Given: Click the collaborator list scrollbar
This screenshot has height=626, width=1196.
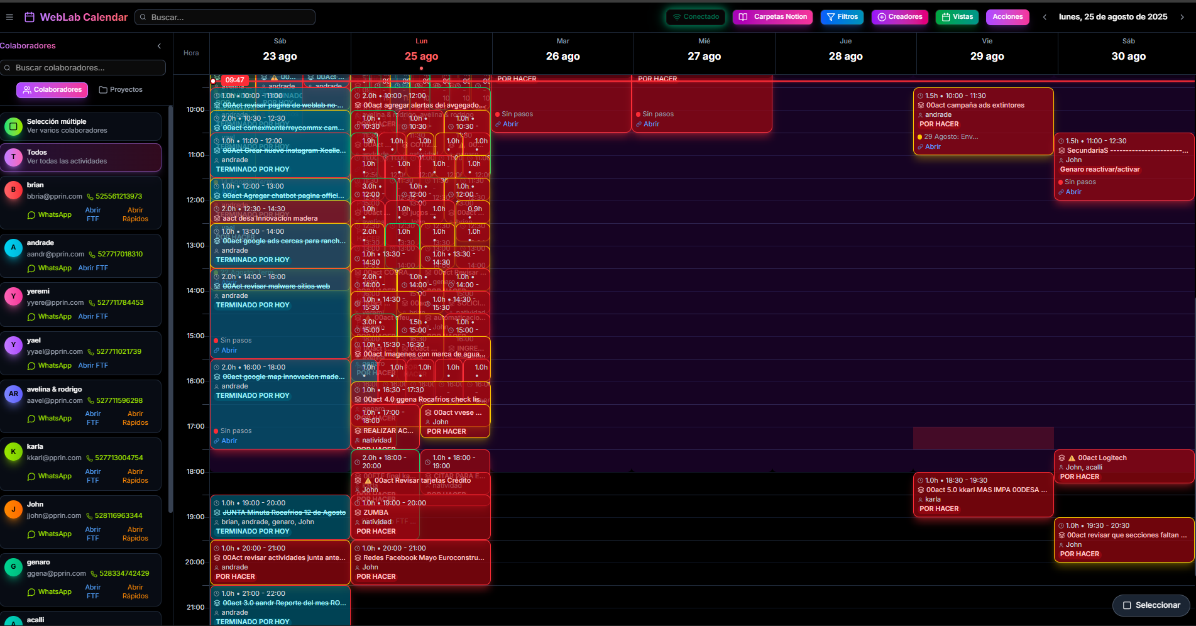Looking at the screenshot, I should [x=170, y=308].
